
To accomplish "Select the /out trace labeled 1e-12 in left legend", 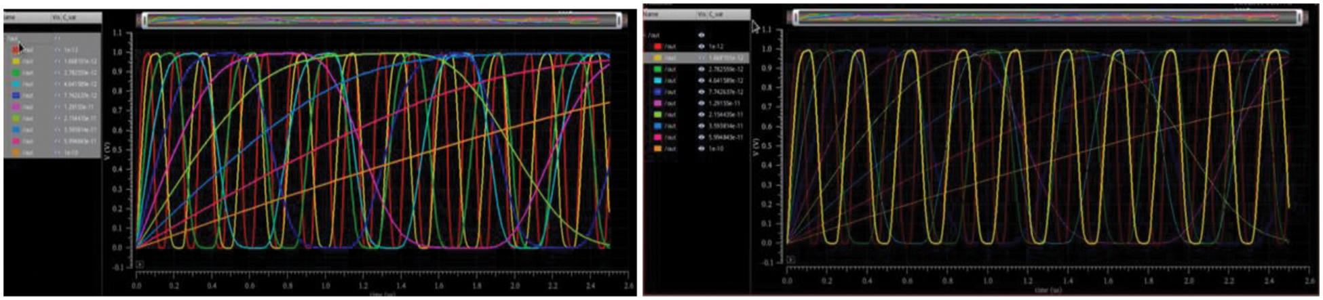I will (x=28, y=50).
